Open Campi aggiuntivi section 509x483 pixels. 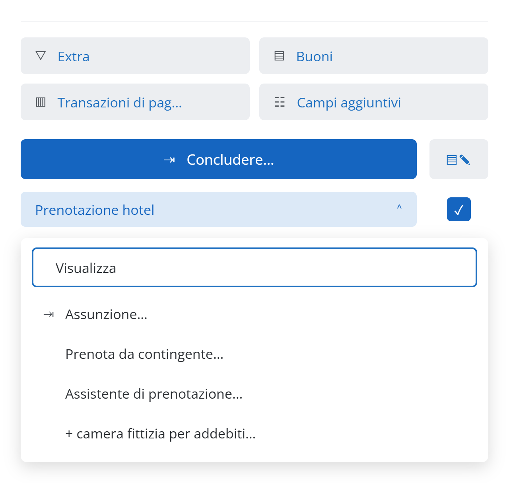click(374, 102)
